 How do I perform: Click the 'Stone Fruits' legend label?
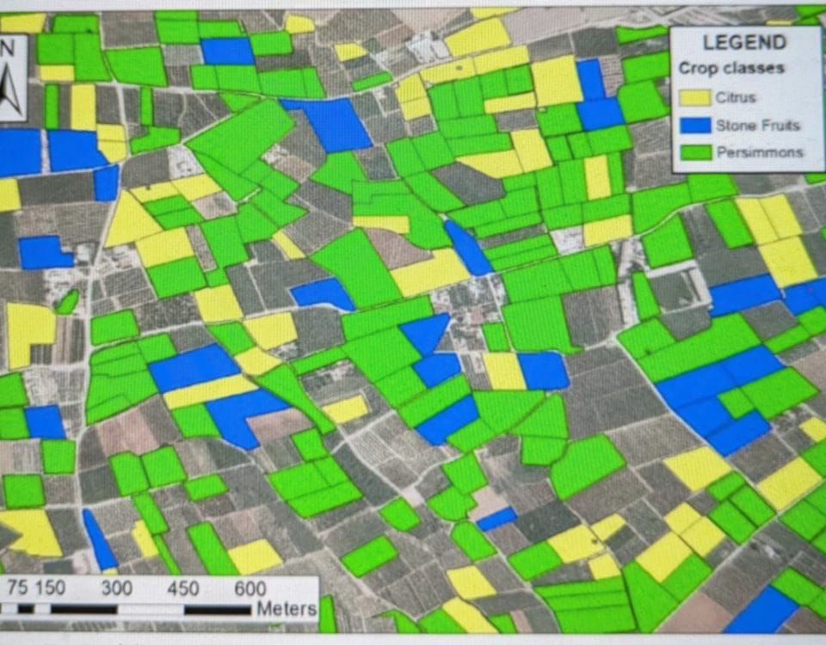tap(757, 126)
